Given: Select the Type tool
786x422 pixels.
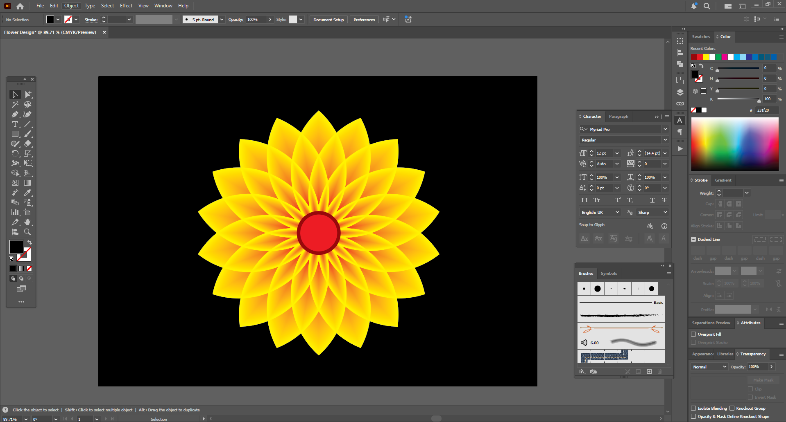Looking at the screenshot, I should tap(15, 124).
